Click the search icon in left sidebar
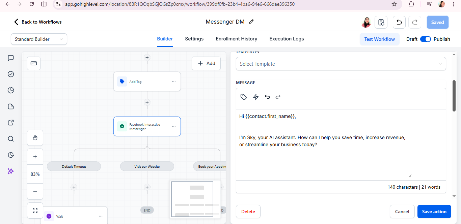The height and width of the screenshot is (224, 461). tap(10, 138)
